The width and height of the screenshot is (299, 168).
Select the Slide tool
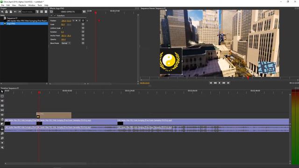point(2,115)
